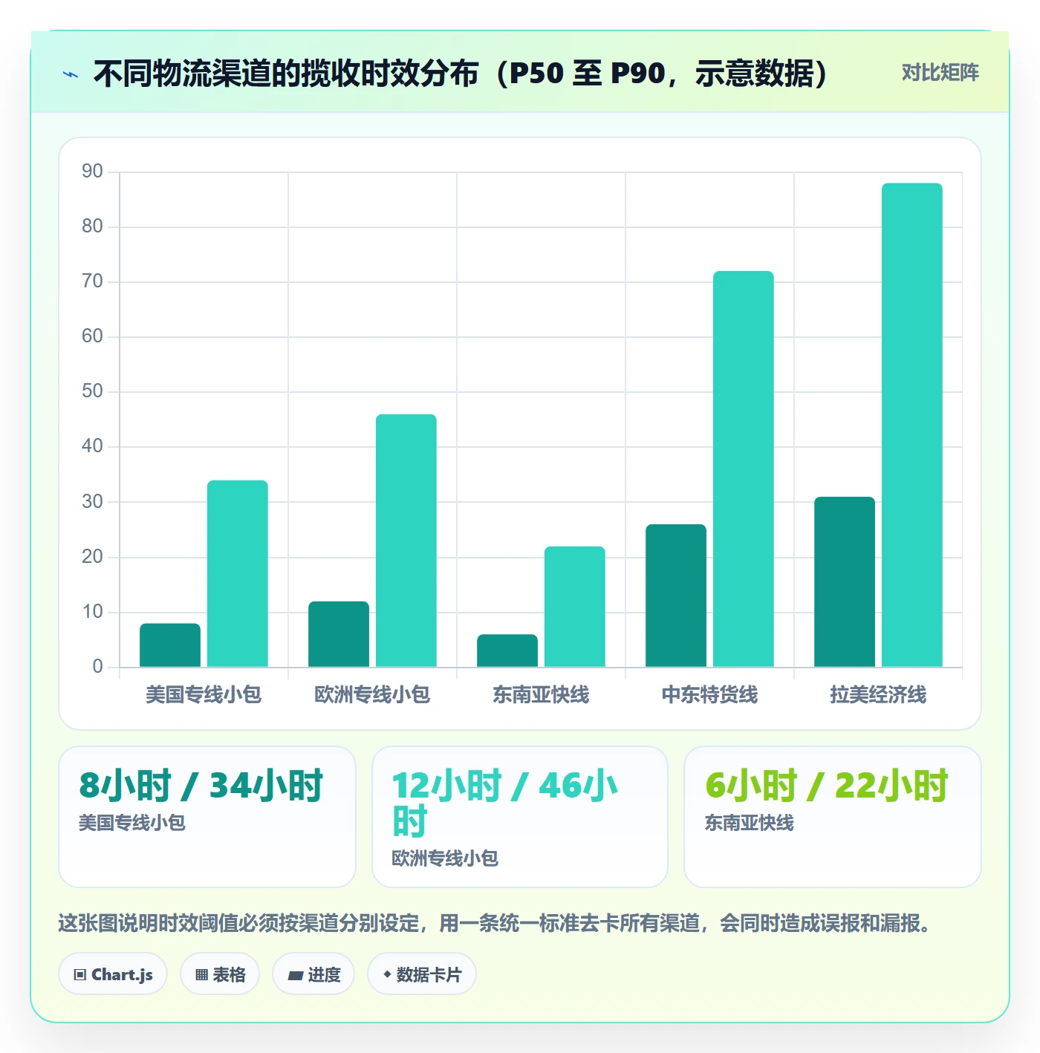This screenshot has width=1040, height=1053.
Task: Click the 欧洲专线小包 x-axis label
Action: (372, 695)
